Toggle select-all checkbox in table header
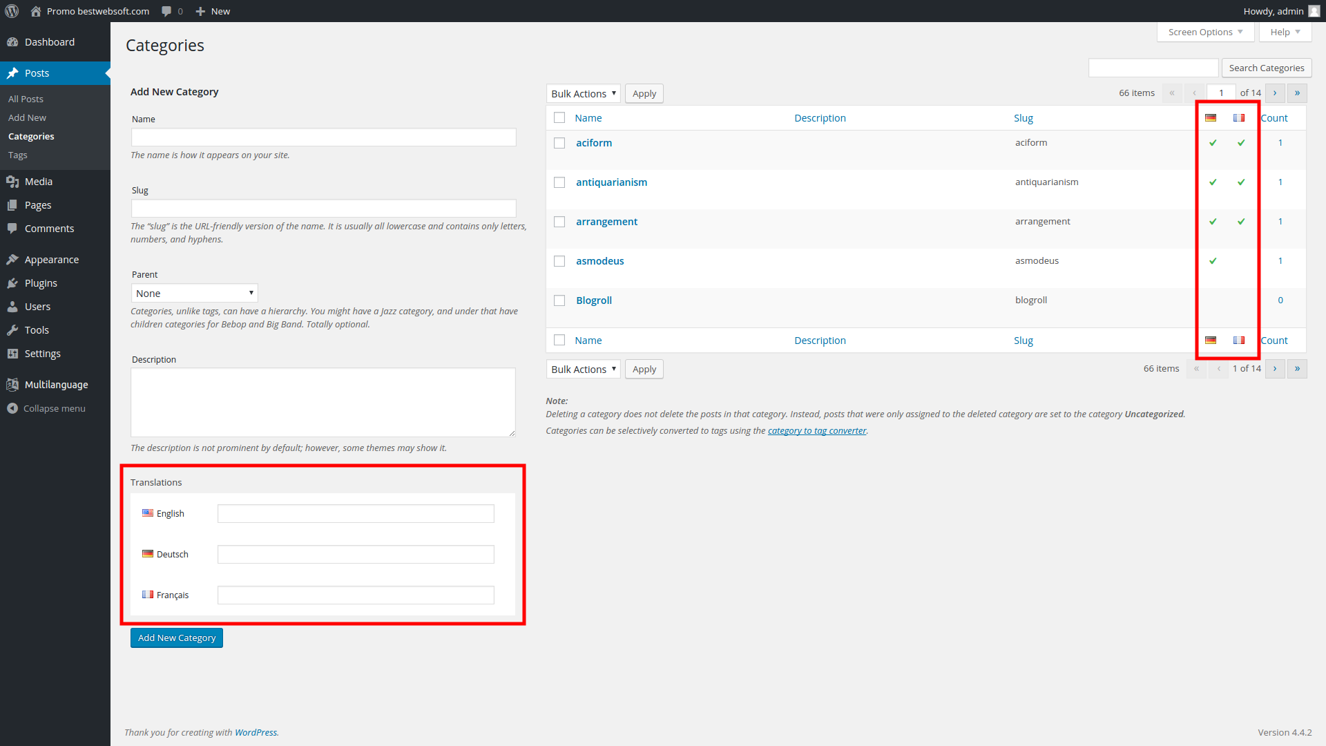Image resolution: width=1326 pixels, height=746 pixels. tap(559, 118)
